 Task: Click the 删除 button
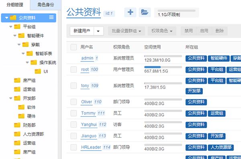(219, 31)
